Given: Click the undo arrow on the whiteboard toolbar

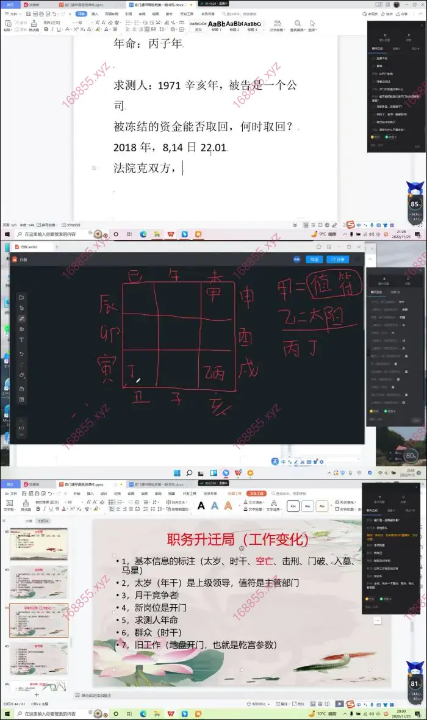Looking at the screenshot, I should tap(21, 354).
